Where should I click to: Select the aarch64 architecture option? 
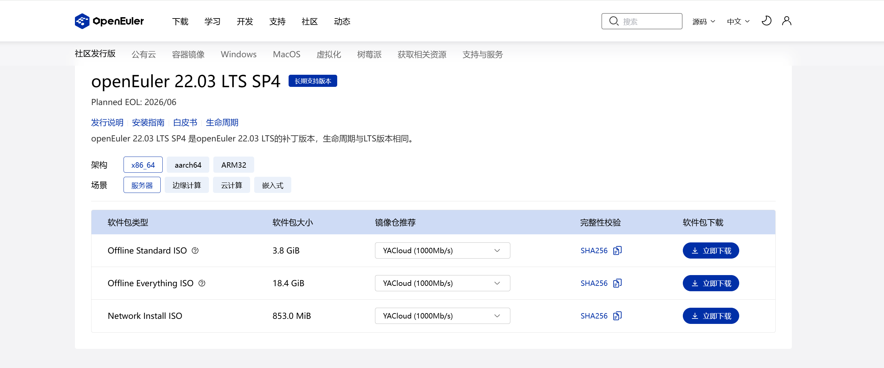188,165
